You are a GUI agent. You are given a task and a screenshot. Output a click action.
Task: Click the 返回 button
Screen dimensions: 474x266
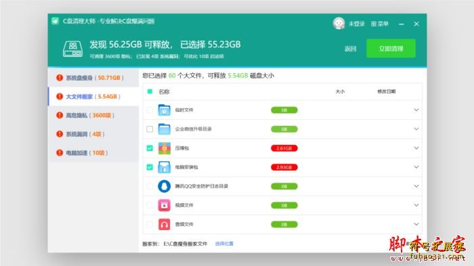350,49
